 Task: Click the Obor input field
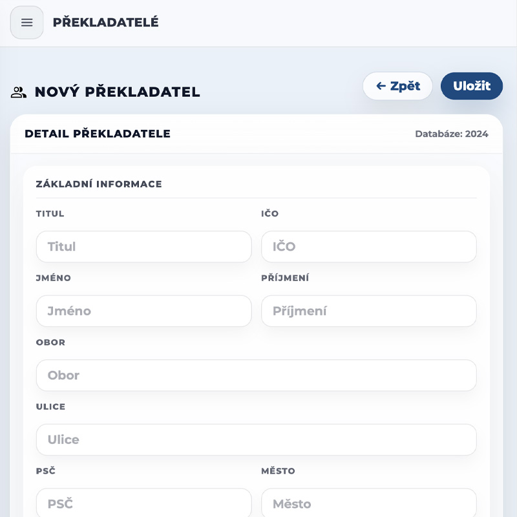256,375
